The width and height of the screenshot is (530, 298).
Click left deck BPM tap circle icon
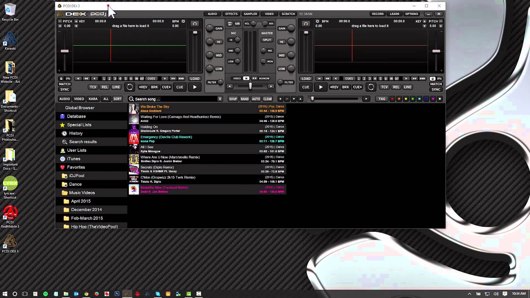pos(183,21)
